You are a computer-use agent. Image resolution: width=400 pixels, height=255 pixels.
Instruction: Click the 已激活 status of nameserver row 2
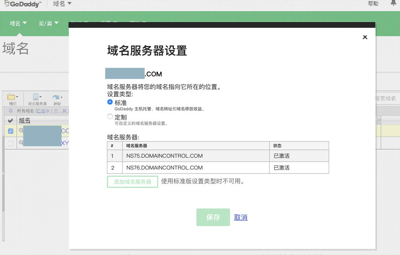click(x=299, y=168)
